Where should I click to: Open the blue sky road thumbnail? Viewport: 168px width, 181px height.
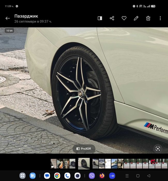[114, 164]
